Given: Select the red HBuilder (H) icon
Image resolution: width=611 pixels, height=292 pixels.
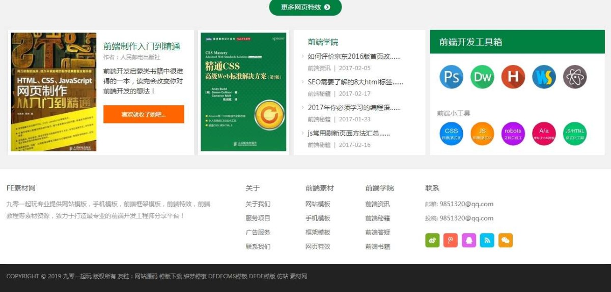Looking at the screenshot, I should coord(513,77).
